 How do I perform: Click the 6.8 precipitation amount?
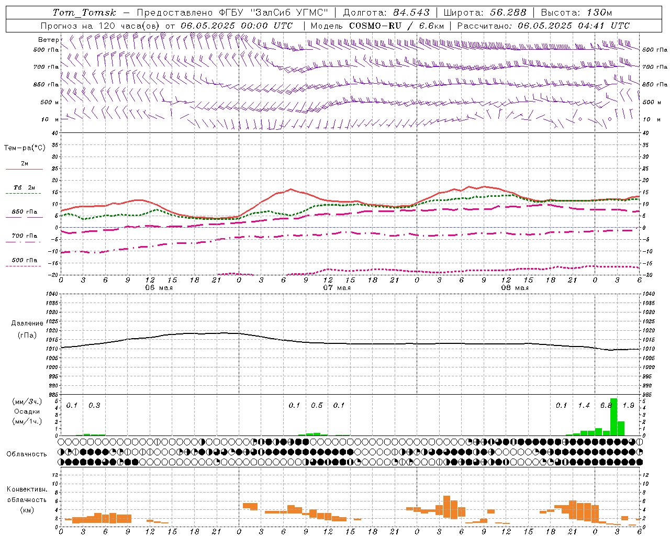(x=606, y=406)
